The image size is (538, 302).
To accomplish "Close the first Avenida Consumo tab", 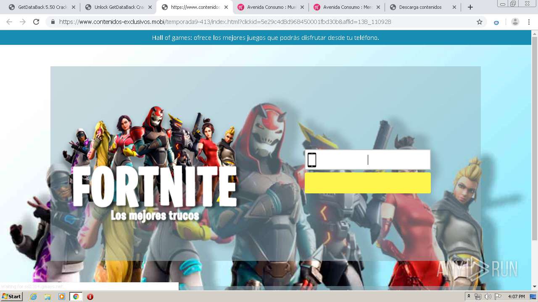I will point(302,7).
